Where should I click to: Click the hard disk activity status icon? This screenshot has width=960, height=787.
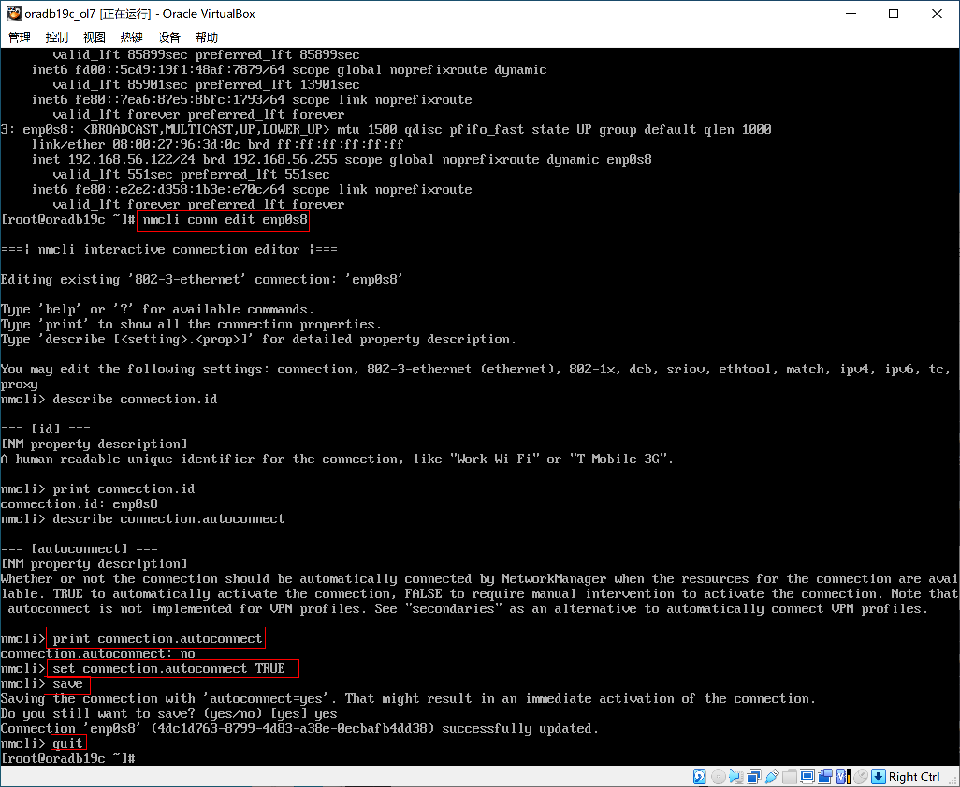pyautogui.click(x=699, y=777)
